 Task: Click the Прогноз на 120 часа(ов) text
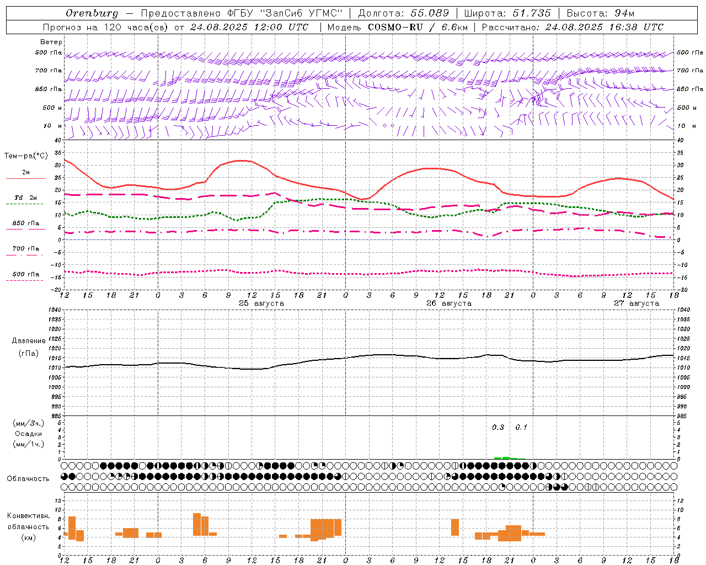click(106, 27)
